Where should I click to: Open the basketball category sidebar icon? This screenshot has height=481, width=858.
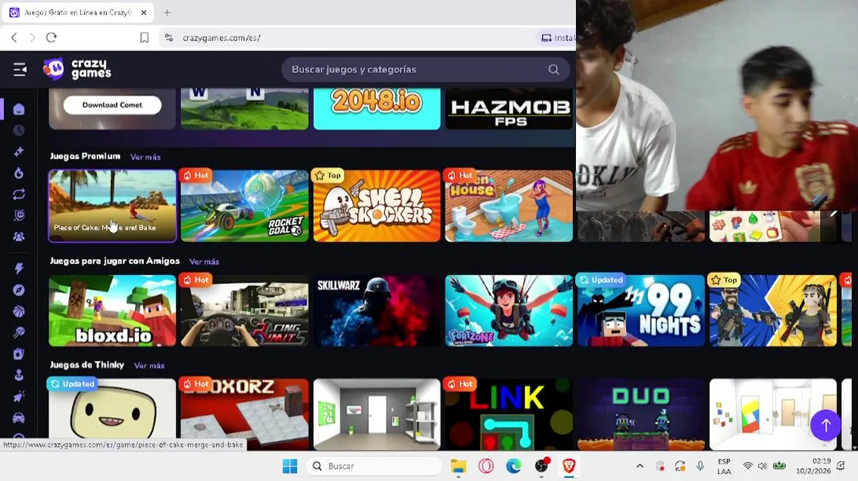pyautogui.click(x=19, y=311)
